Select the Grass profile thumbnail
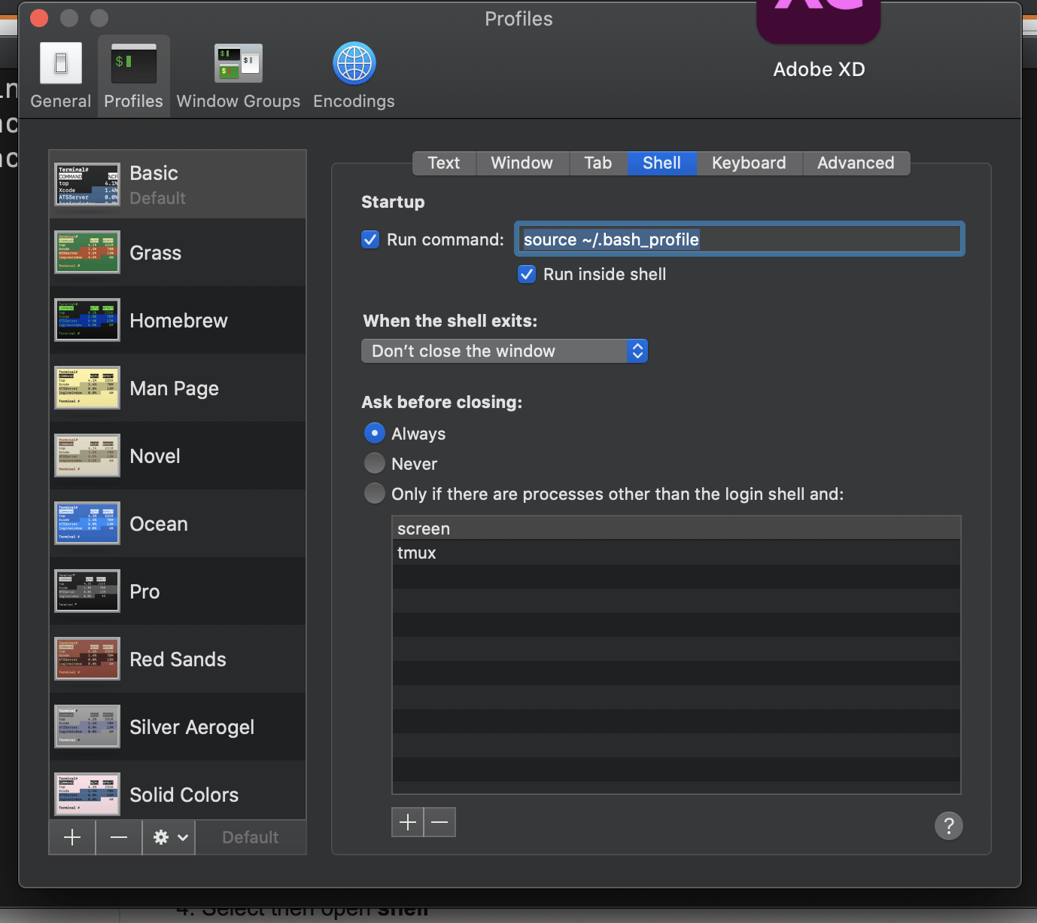The height and width of the screenshot is (923, 1037). [x=87, y=252]
